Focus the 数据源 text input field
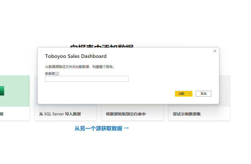This screenshot has width=251, height=164. click(x=87, y=79)
